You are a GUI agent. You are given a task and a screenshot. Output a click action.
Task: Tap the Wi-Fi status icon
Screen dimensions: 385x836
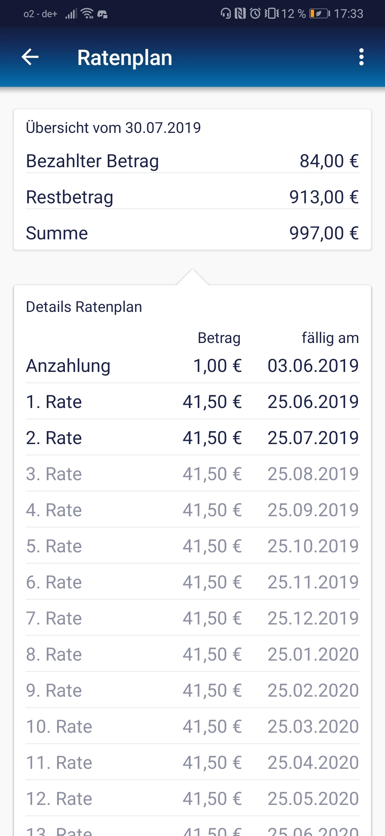(87, 14)
